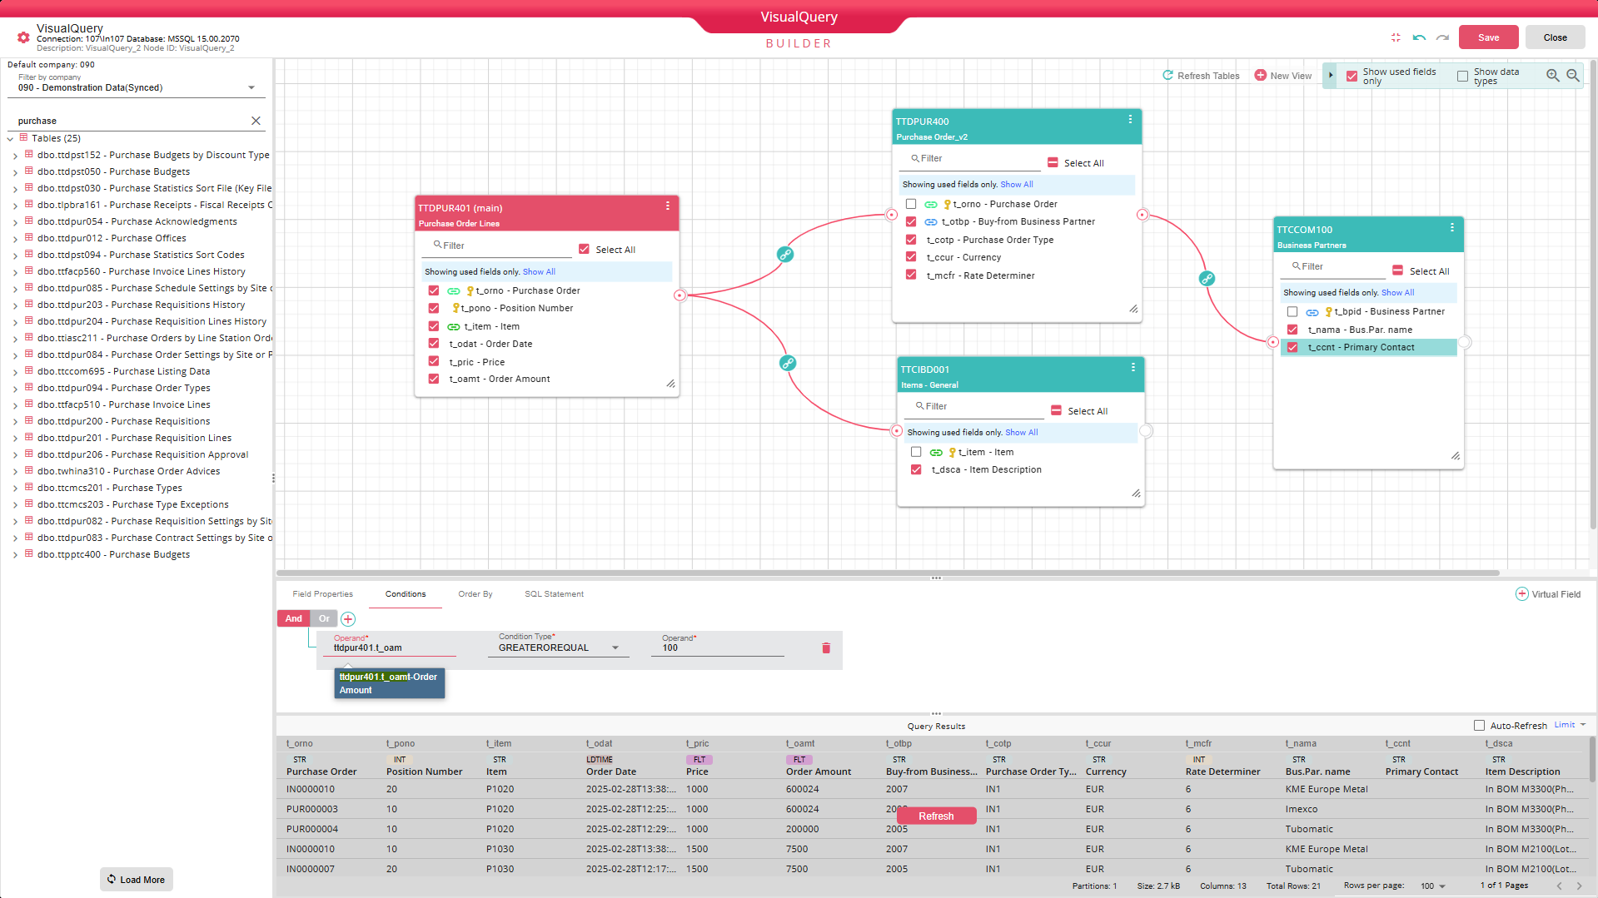Add a new condition with plus icon
Viewport: 1598px width, 898px height.
click(348, 619)
